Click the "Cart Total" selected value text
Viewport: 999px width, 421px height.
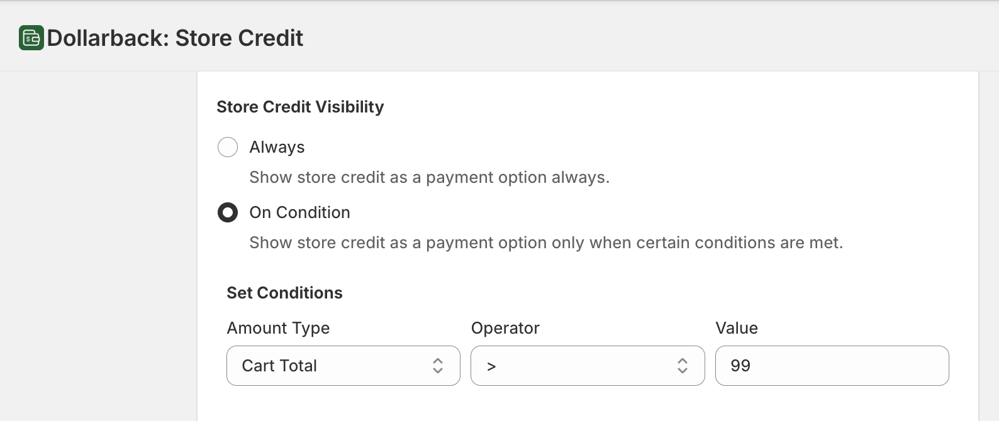tap(279, 366)
